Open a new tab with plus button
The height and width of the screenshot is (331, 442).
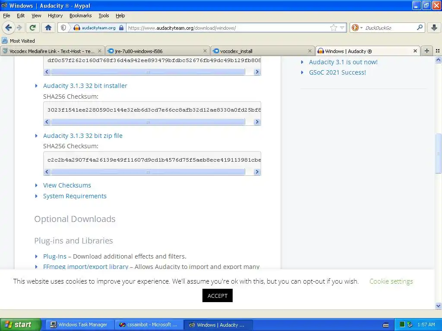pyautogui.click(x=427, y=51)
